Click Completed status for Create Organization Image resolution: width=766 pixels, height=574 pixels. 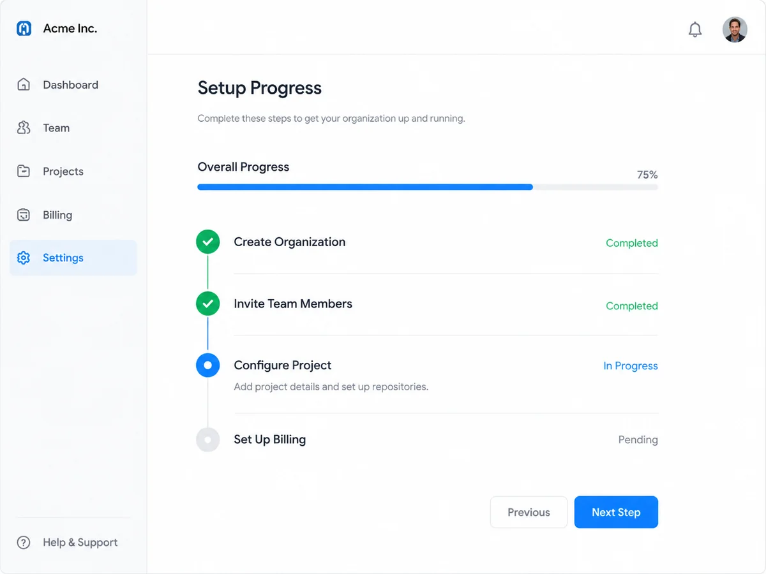(x=632, y=243)
